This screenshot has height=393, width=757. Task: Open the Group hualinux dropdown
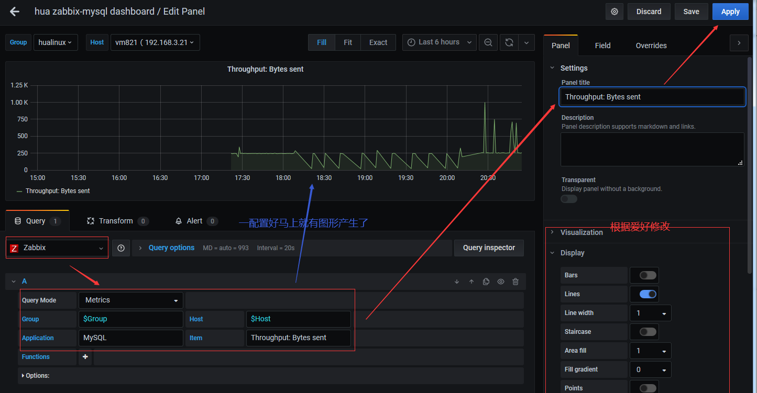click(x=56, y=42)
